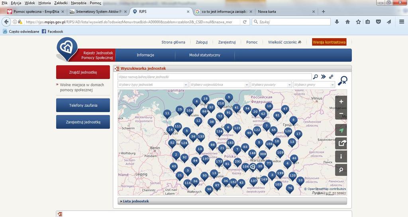The height and width of the screenshot is (217, 408).
Task: Click the map cluster marker 210
Action: pyautogui.click(x=221, y=104)
